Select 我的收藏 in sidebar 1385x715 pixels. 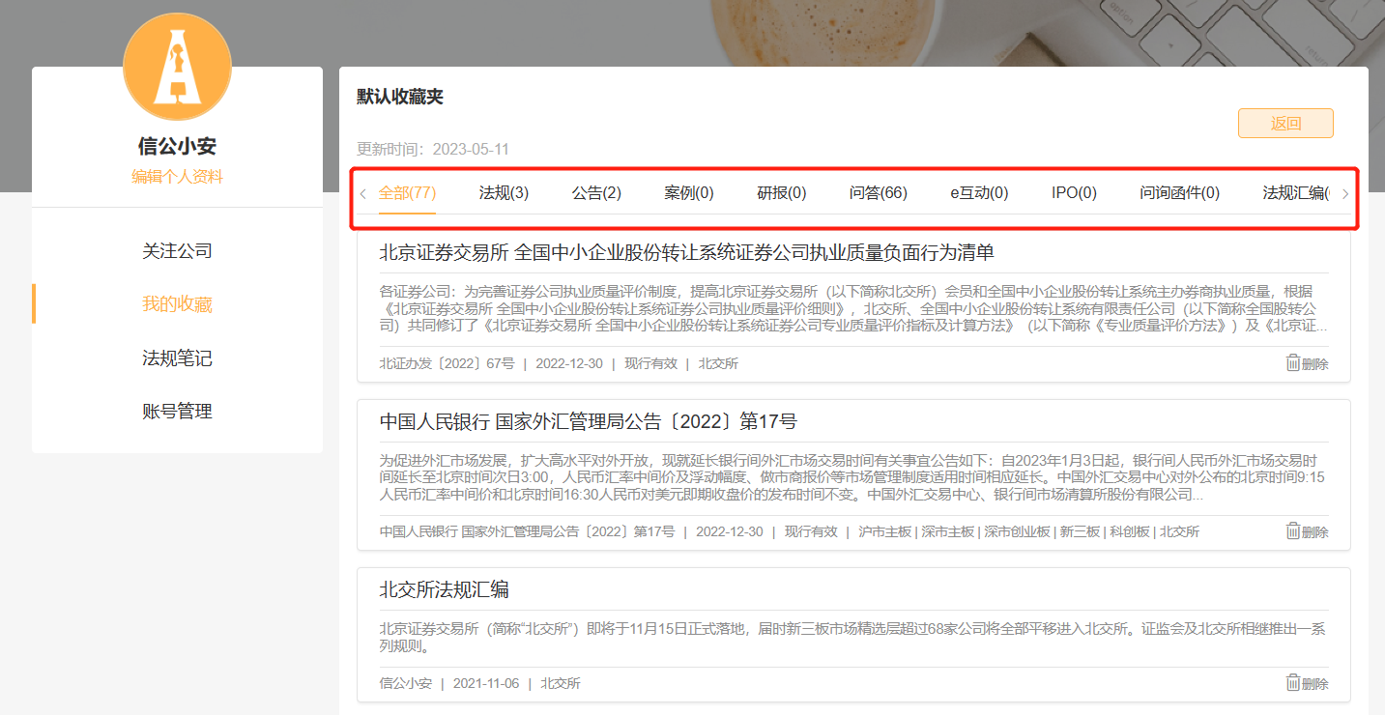point(177,304)
